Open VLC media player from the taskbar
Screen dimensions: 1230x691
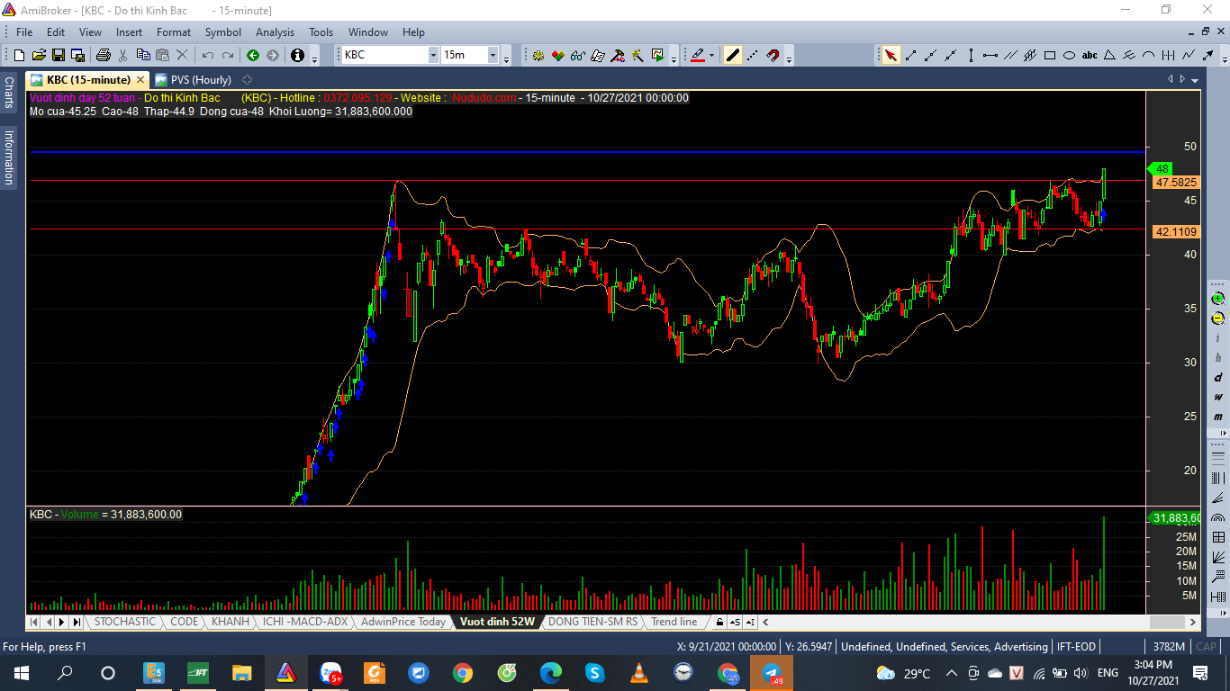638,673
